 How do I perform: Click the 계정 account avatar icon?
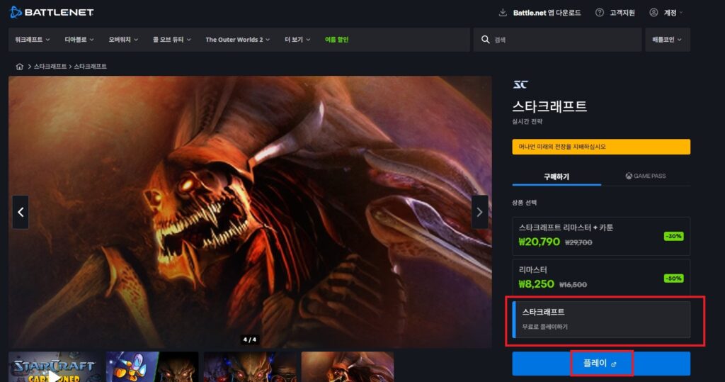653,13
